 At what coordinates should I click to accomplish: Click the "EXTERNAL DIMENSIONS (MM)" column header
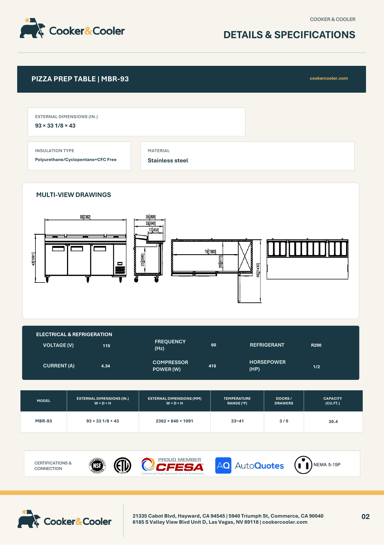tap(175, 401)
